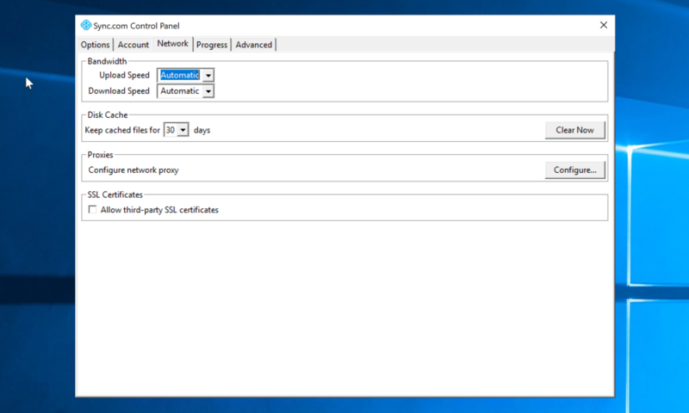Click the Clear Now button
The image size is (689, 413).
pos(574,130)
